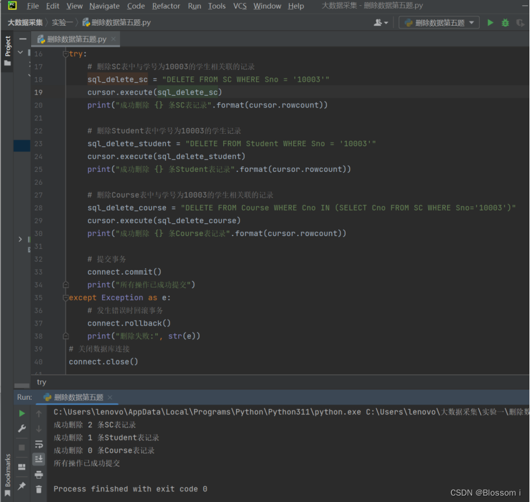Pin the Run tab
This screenshot has width=530, height=502.
pyautogui.click(x=22, y=486)
